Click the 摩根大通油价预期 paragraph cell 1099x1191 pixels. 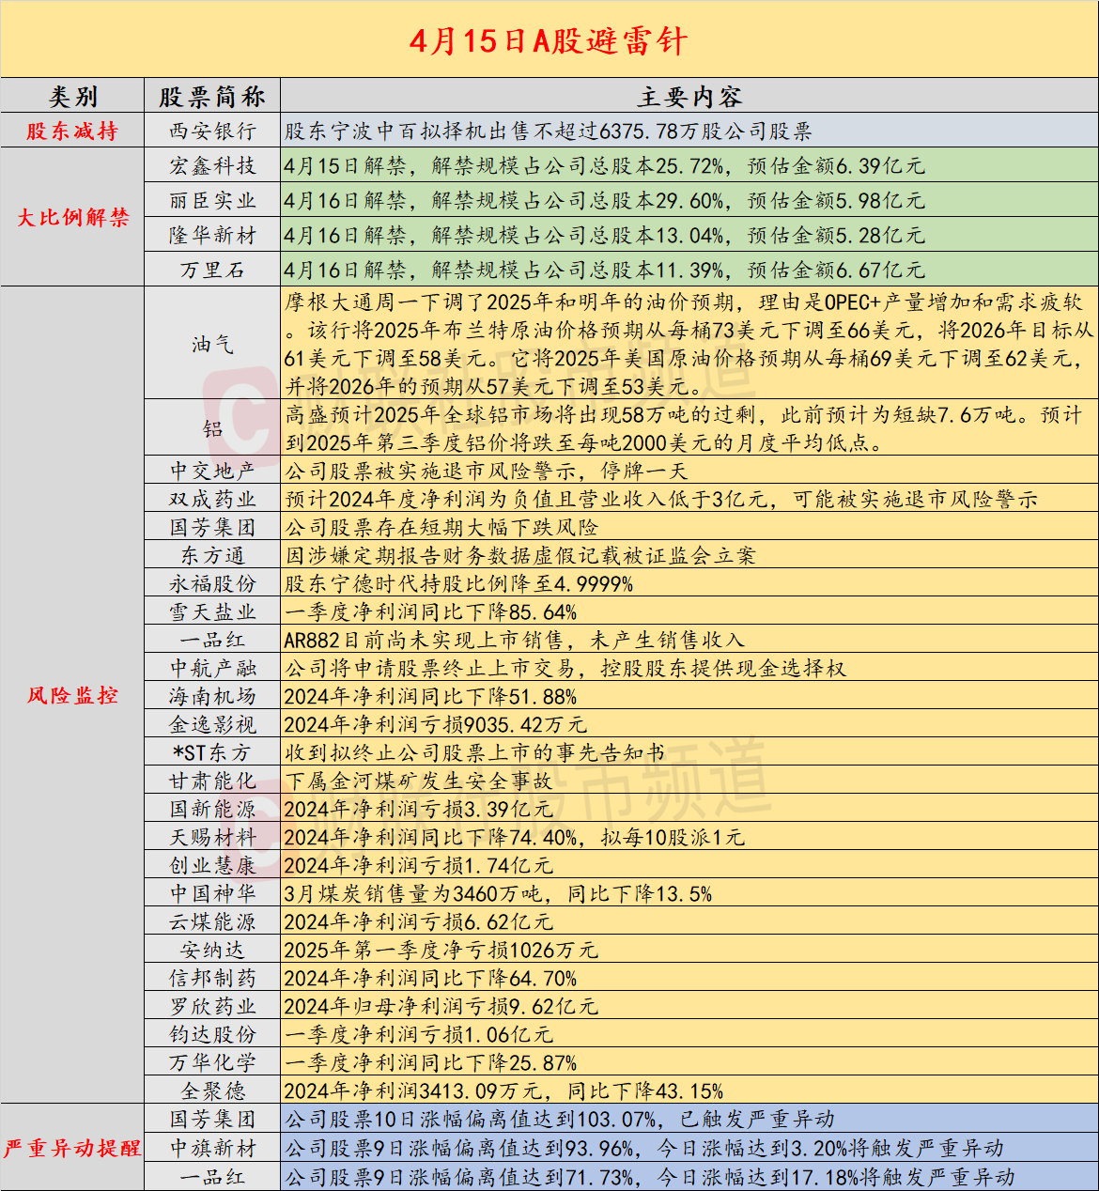(x=689, y=344)
